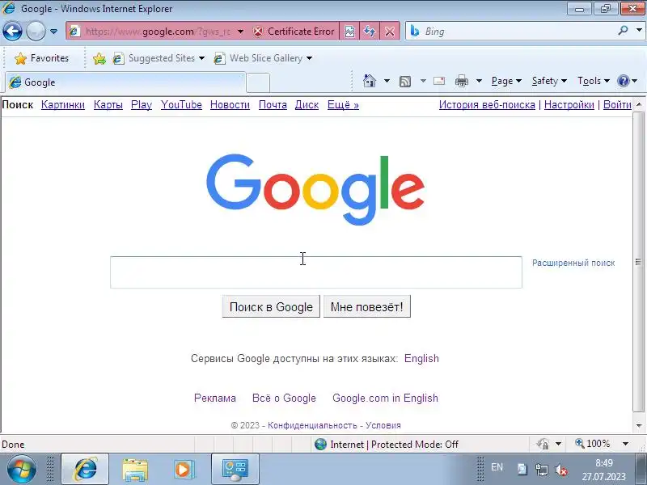The image size is (647, 485).
Task: Open Windows Explorer from the taskbar
Action: [x=135, y=470]
